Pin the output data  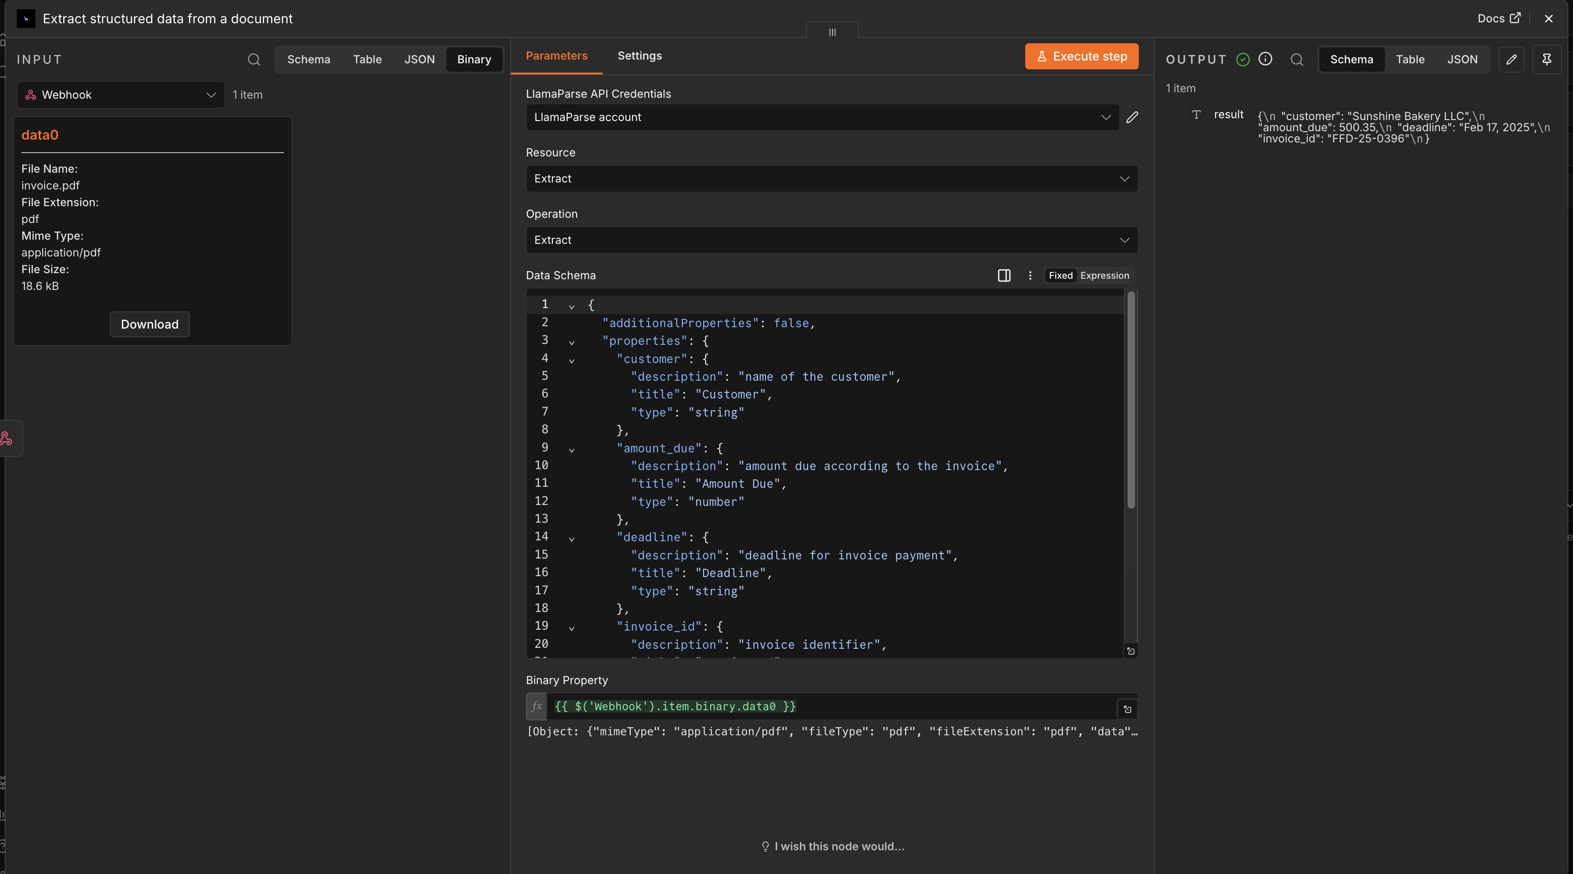point(1547,59)
